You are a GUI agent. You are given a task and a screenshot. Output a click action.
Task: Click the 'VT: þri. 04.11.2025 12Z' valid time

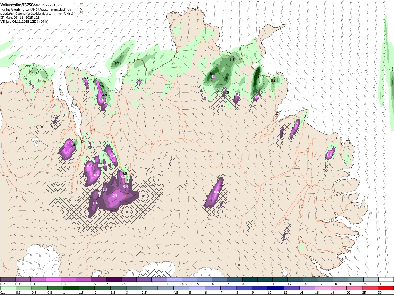click(x=18, y=22)
